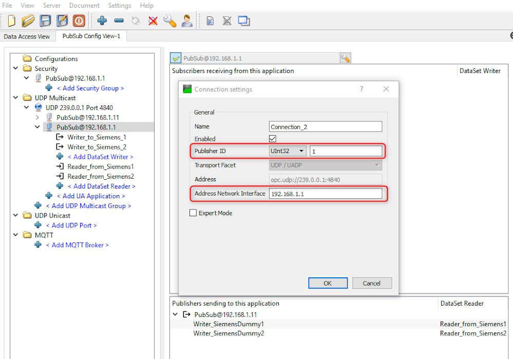Image resolution: width=513 pixels, height=359 pixels.
Task: Enable the Expert Mode checkbox
Action: [193, 213]
